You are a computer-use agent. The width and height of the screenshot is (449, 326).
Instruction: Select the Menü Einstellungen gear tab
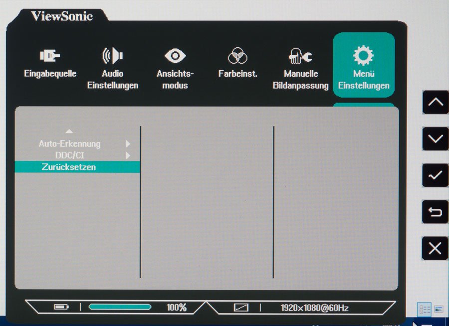[x=364, y=65]
